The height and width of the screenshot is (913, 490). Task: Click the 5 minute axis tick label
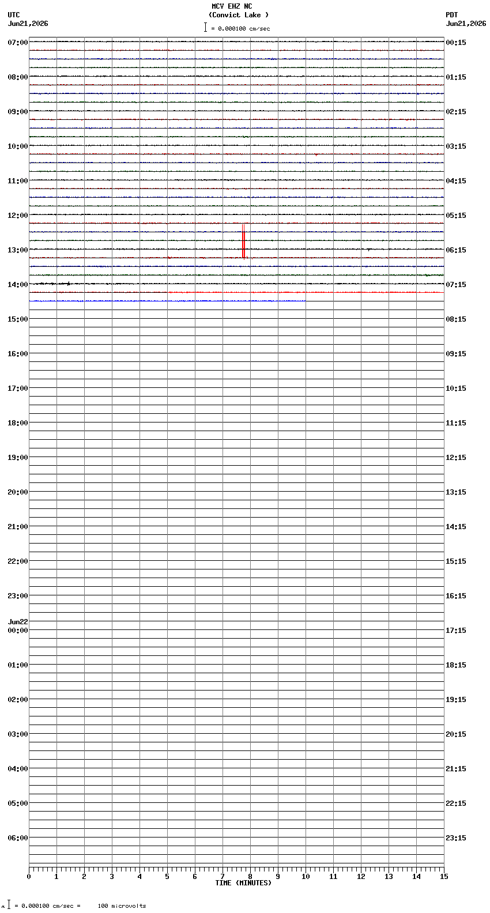point(167,877)
